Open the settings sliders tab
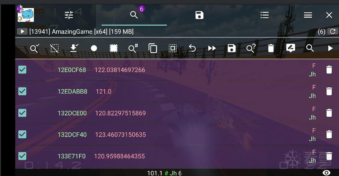Image resolution: width=339 pixels, height=176 pixels. click(69, 15)
